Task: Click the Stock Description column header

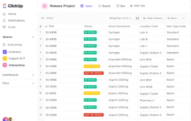Action: click(x=119, y=26)
